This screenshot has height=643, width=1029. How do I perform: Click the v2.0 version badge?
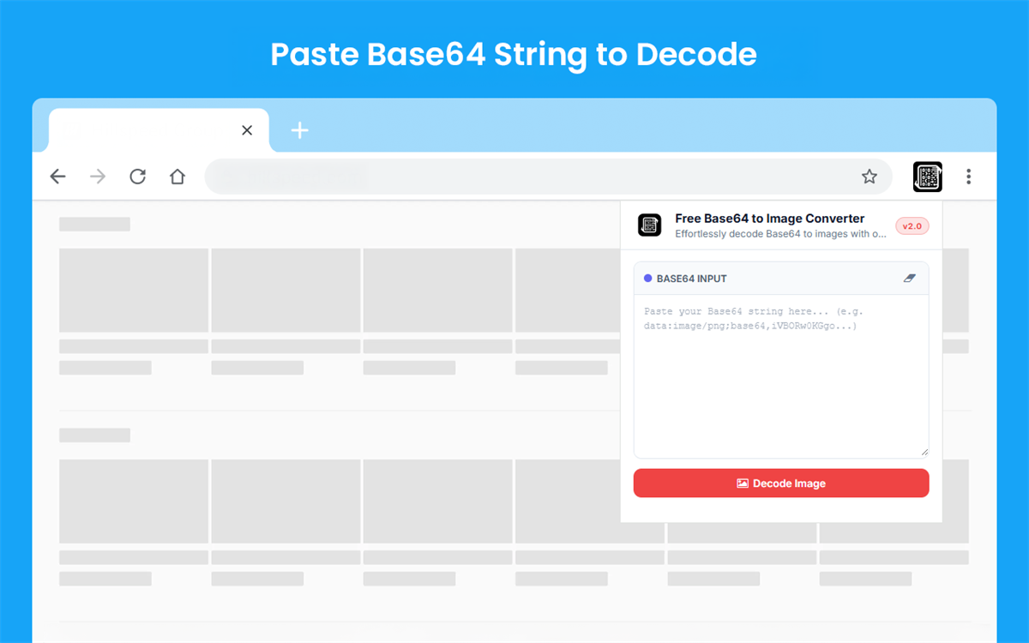(x=912, y=226)
